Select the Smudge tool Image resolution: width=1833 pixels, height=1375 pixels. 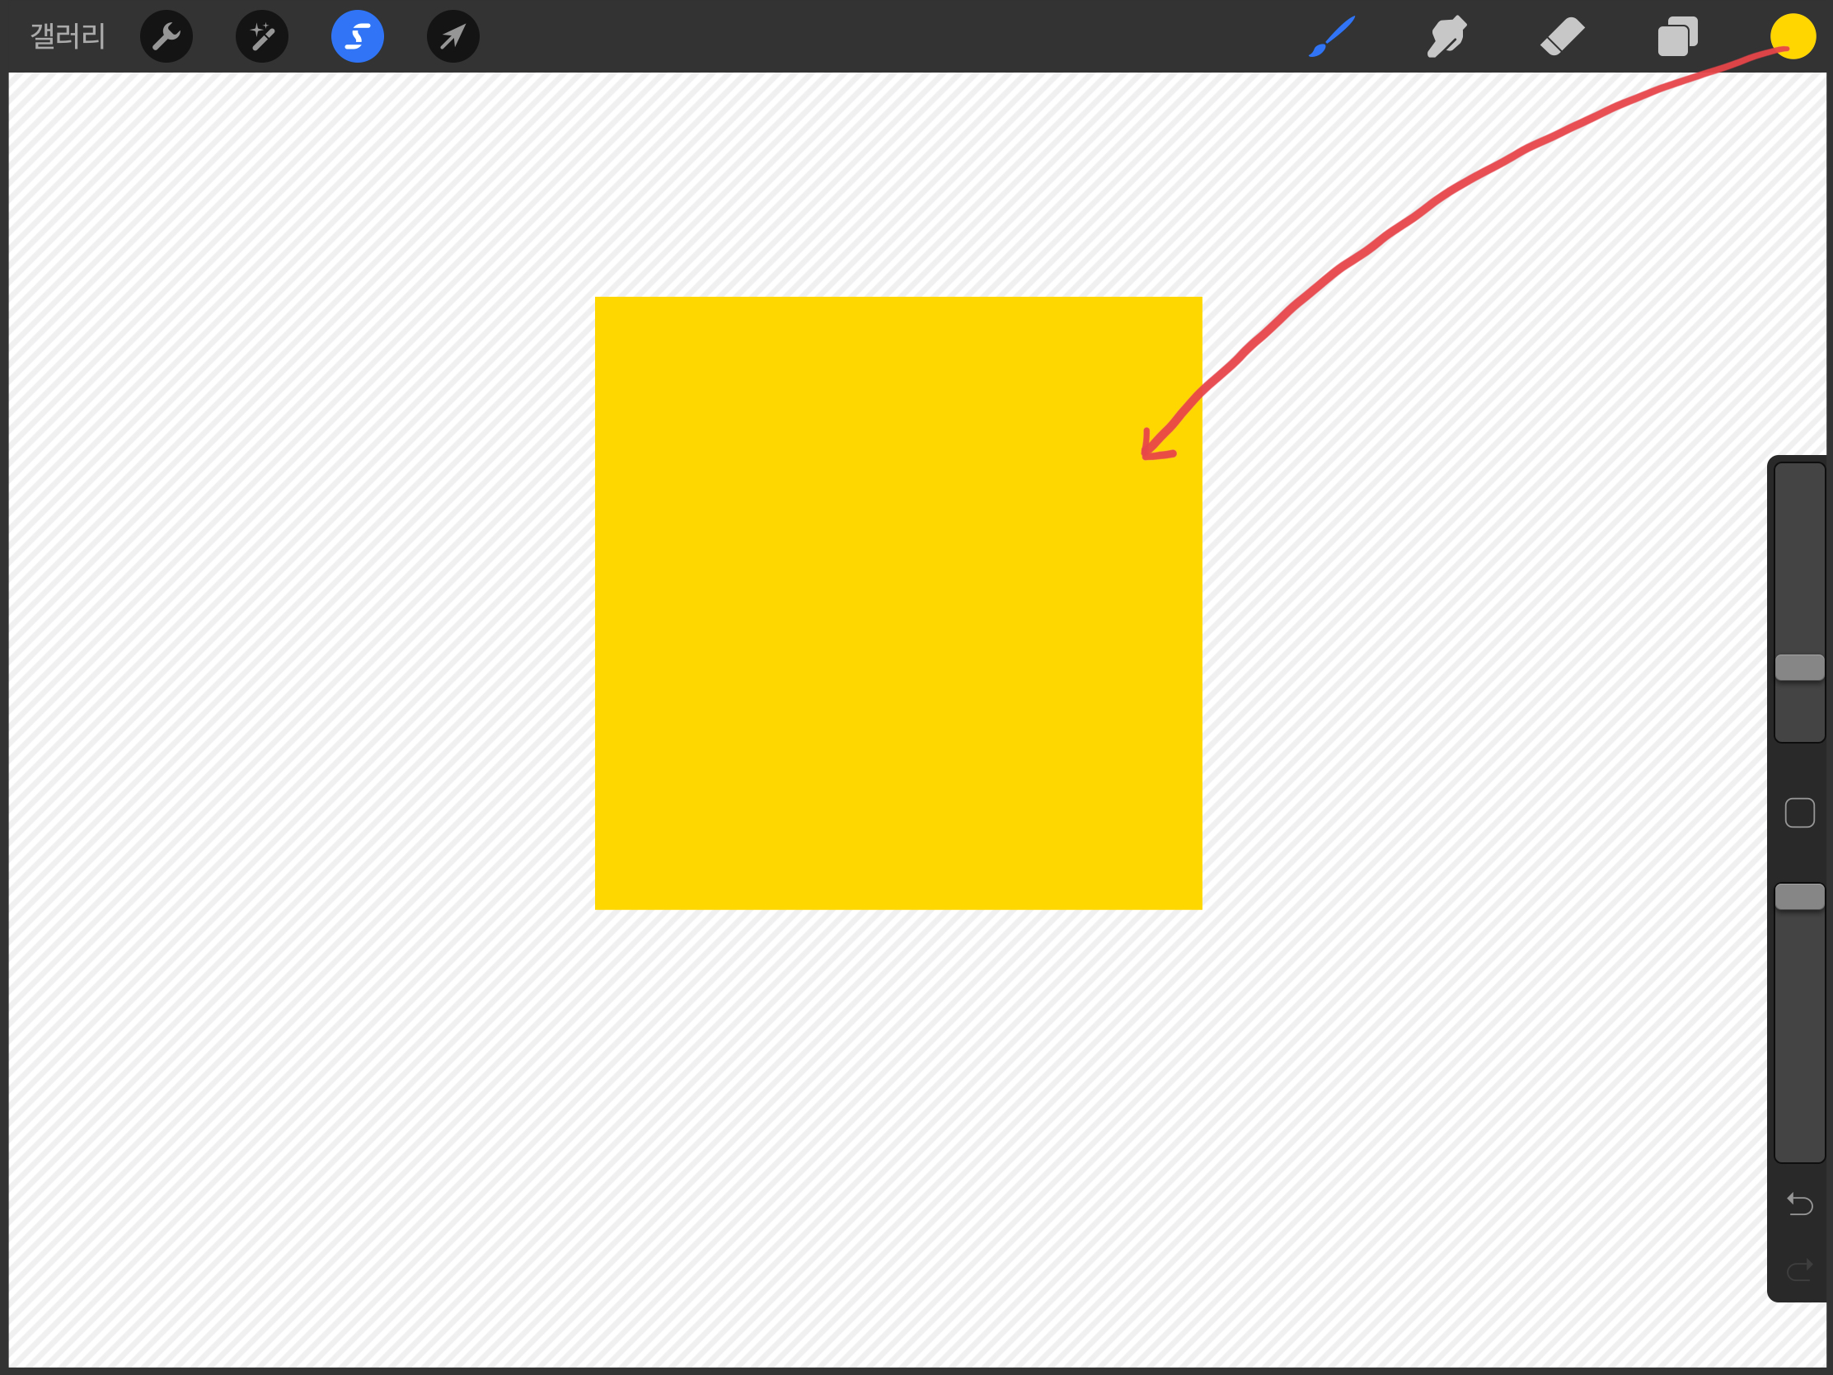click(x=1446, y=36)
